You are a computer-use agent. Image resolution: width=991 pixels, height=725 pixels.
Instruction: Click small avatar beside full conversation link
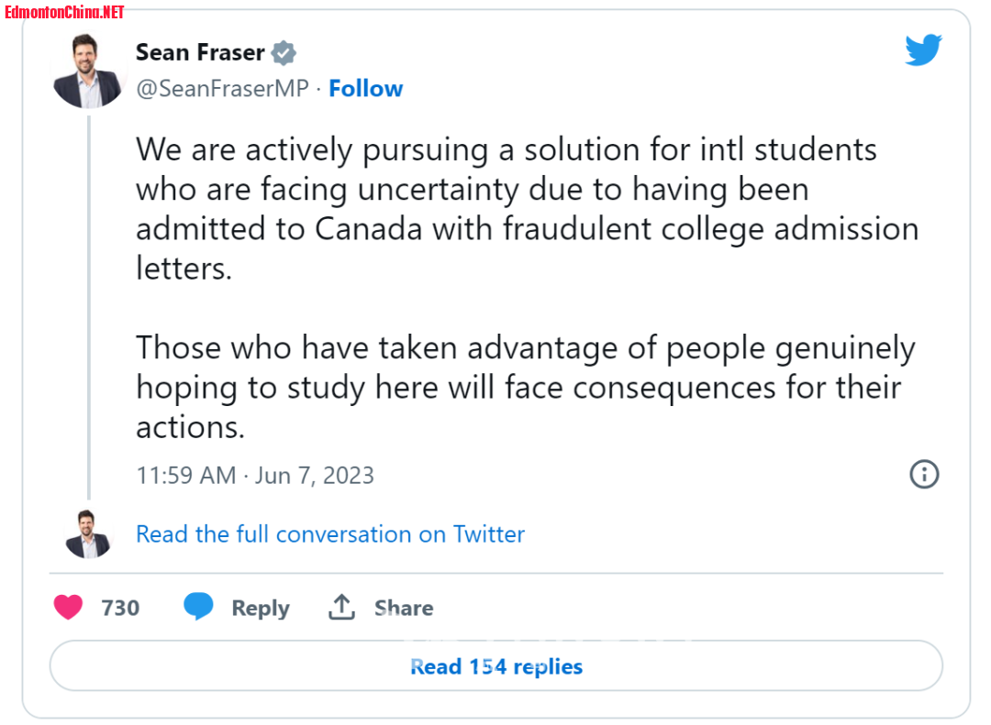point(88,533)
